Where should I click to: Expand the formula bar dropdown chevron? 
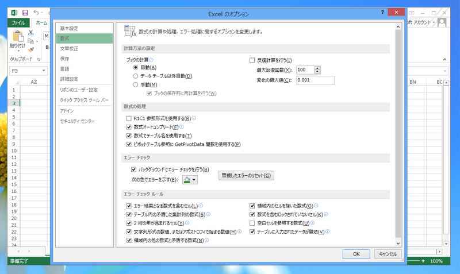[x=445, y=71]
